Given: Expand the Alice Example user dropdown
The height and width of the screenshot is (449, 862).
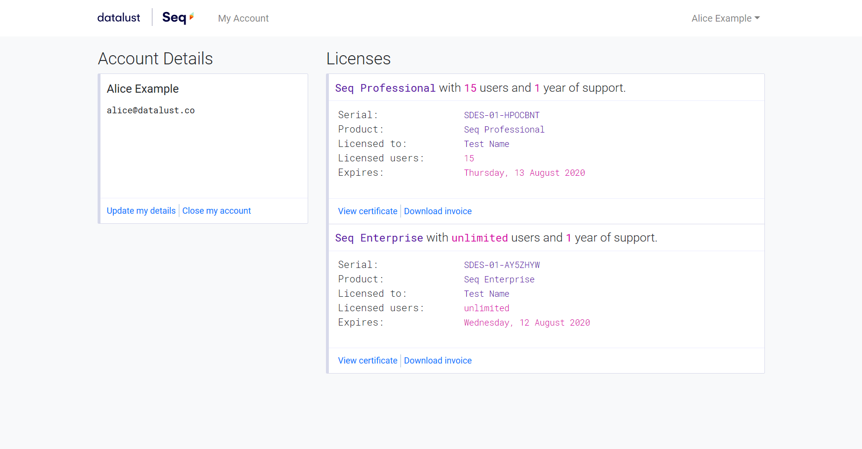Looking at the screenshot, I should tap(725, 18).
